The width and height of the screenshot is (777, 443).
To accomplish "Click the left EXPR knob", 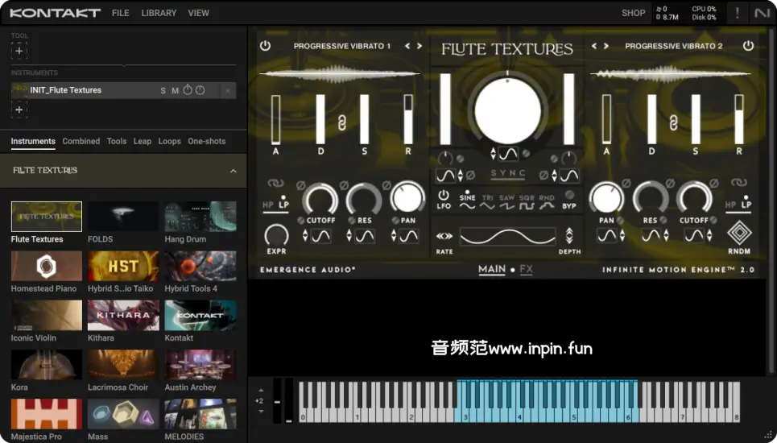I will coord(276,235).
